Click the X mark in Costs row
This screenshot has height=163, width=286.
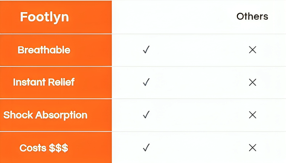point(252,147)
